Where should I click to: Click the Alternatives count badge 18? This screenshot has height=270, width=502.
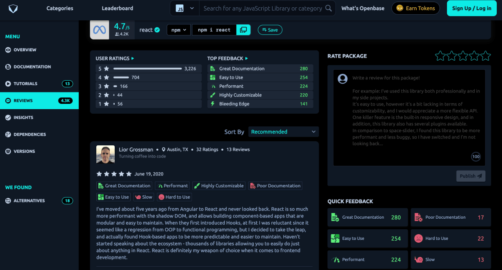tap(67, 201)
